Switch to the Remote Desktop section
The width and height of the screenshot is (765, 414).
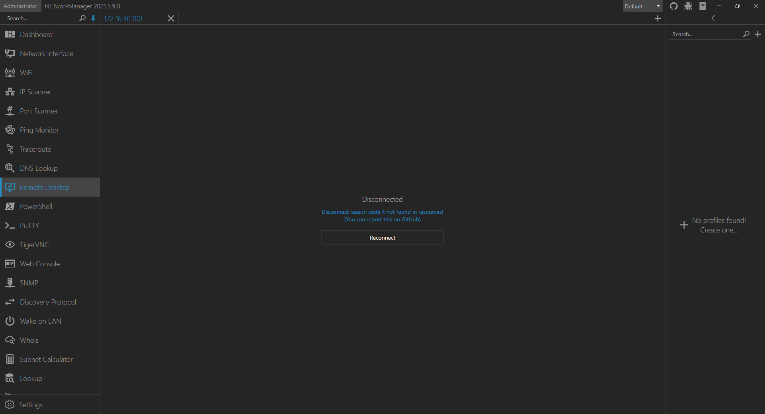point(45,187)
